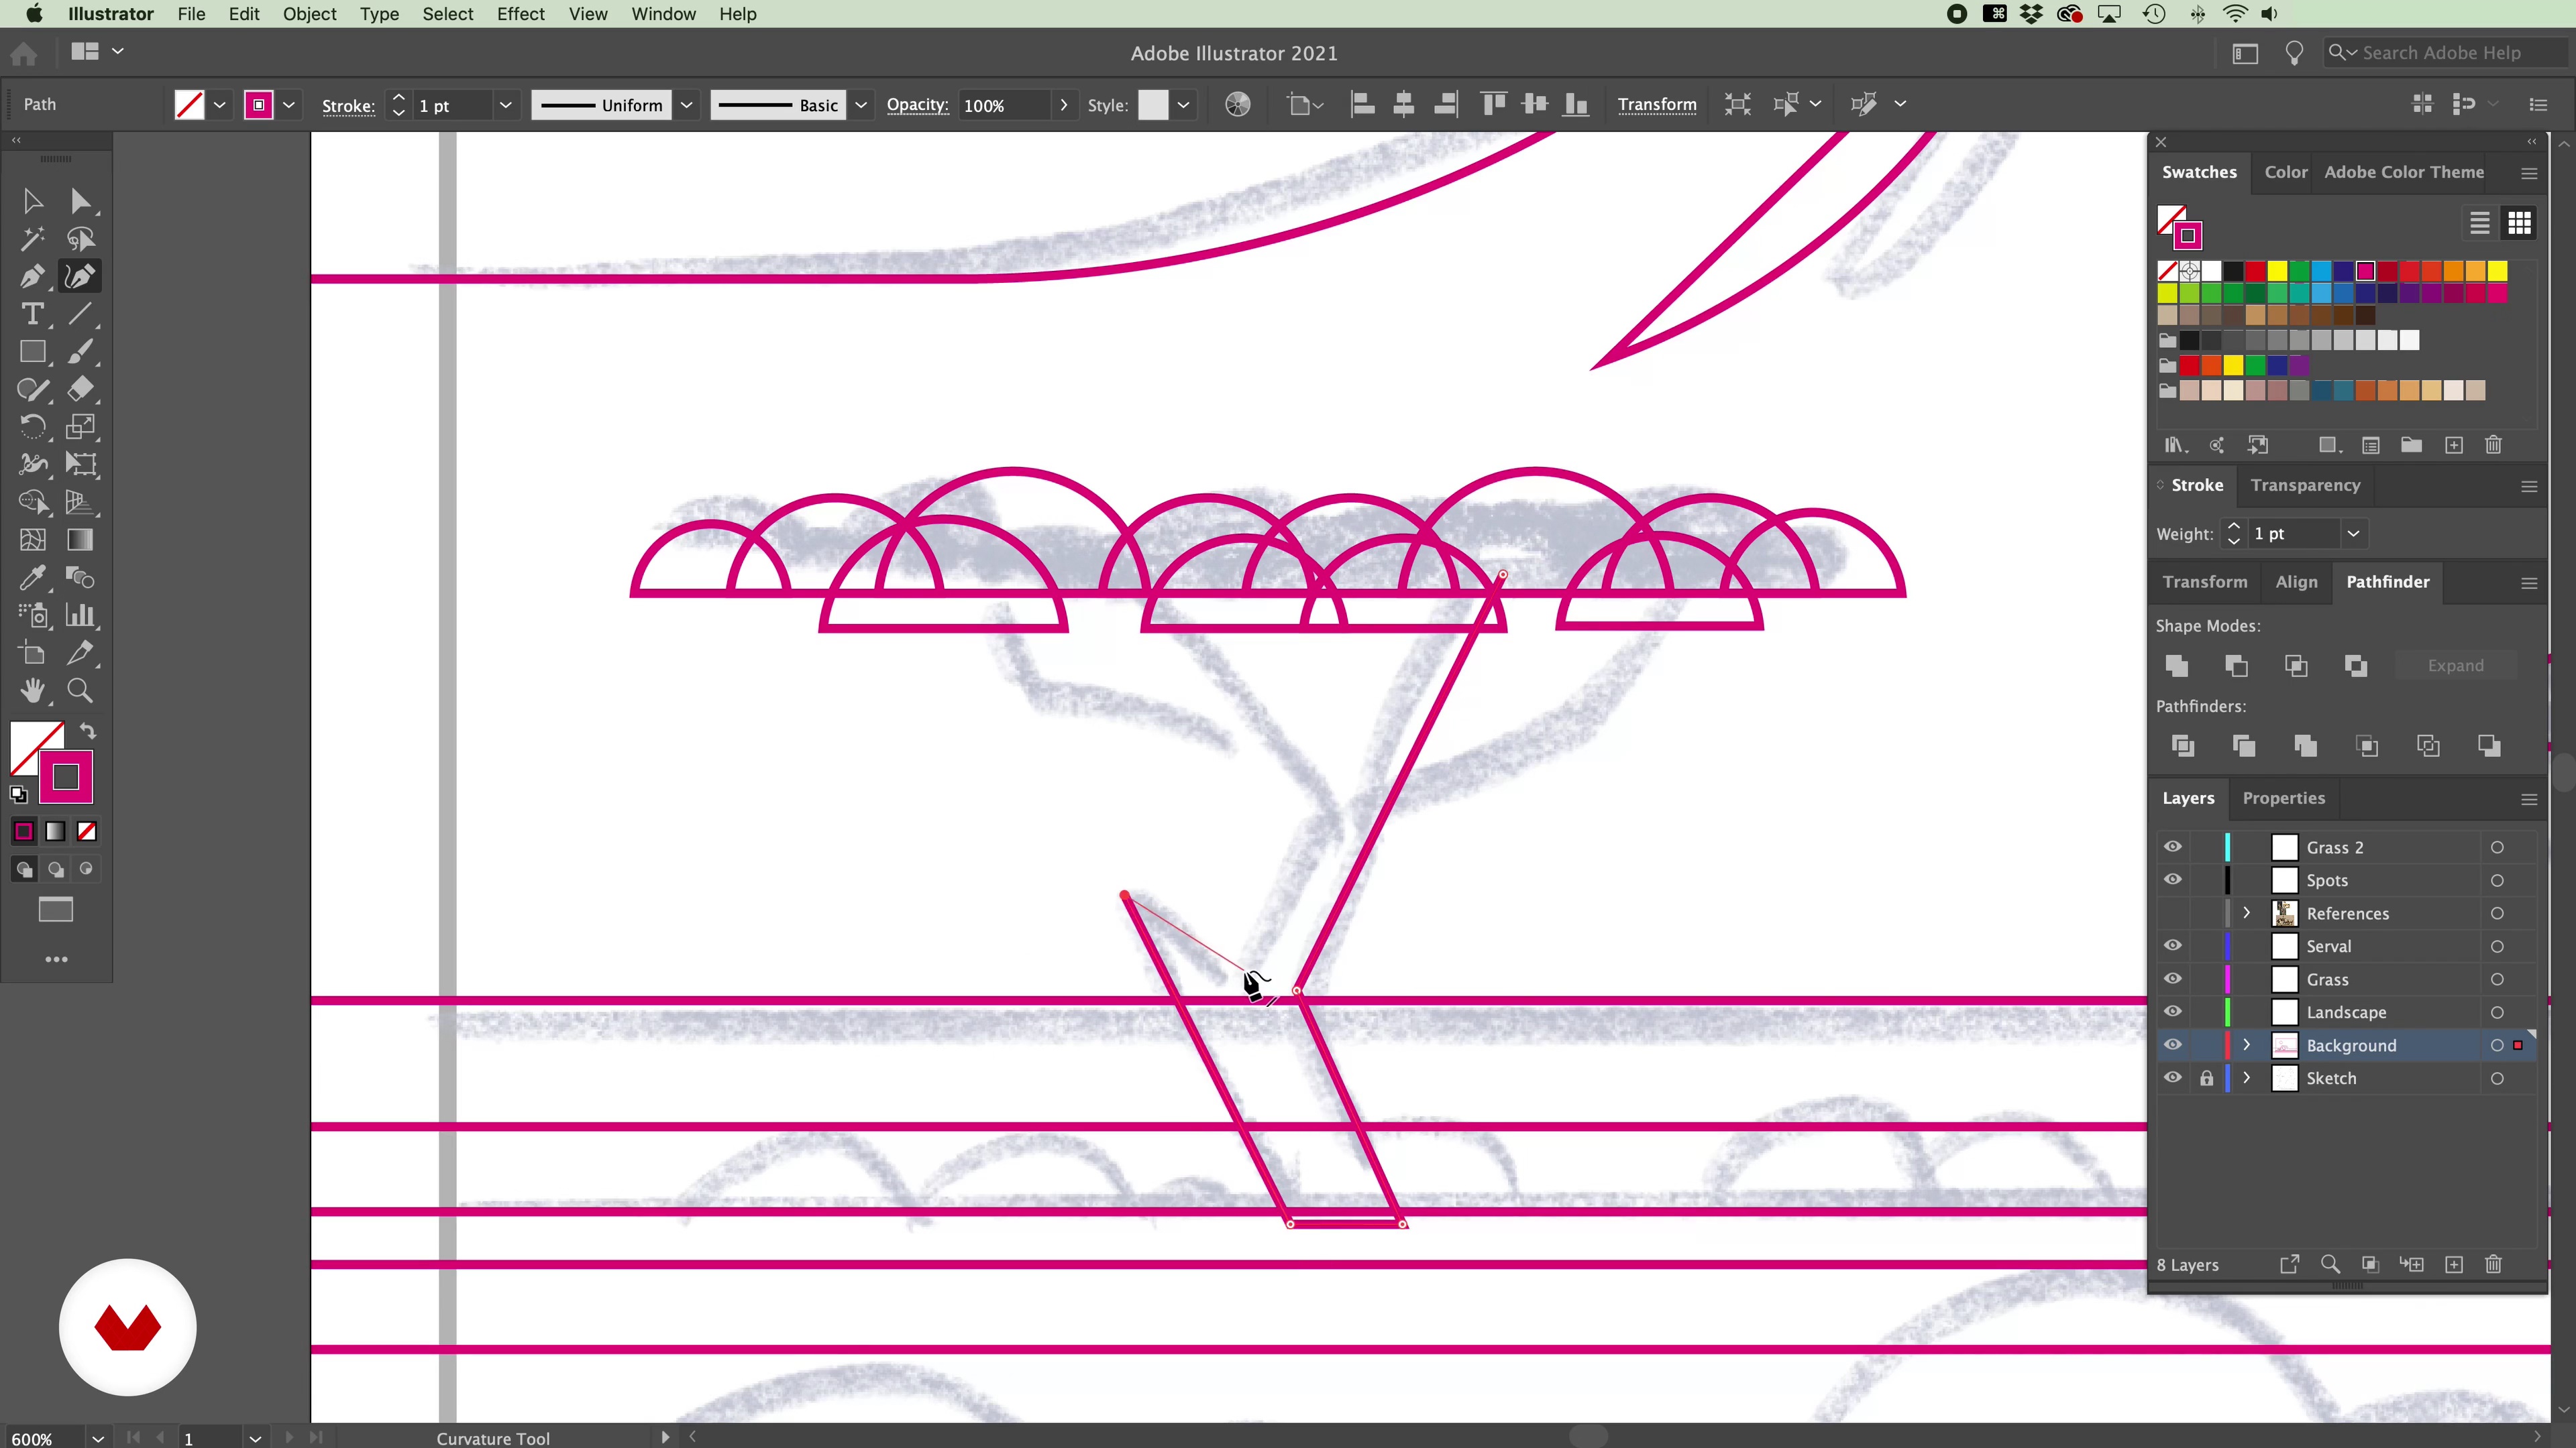Select the Selection tool arrow
Viewport: 2576px width, 1448px height.
(32, 201)
